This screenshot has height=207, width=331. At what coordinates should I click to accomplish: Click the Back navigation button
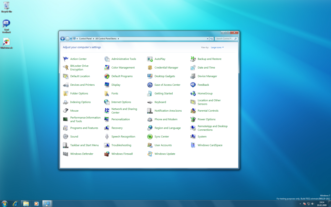pyautogui.click(x=62, y=39)
